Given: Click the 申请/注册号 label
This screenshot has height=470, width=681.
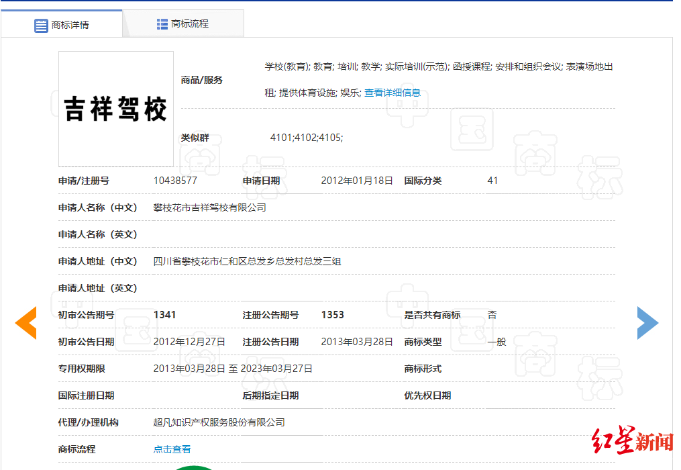Looking at the screenshot, I should tap(84, 181).
